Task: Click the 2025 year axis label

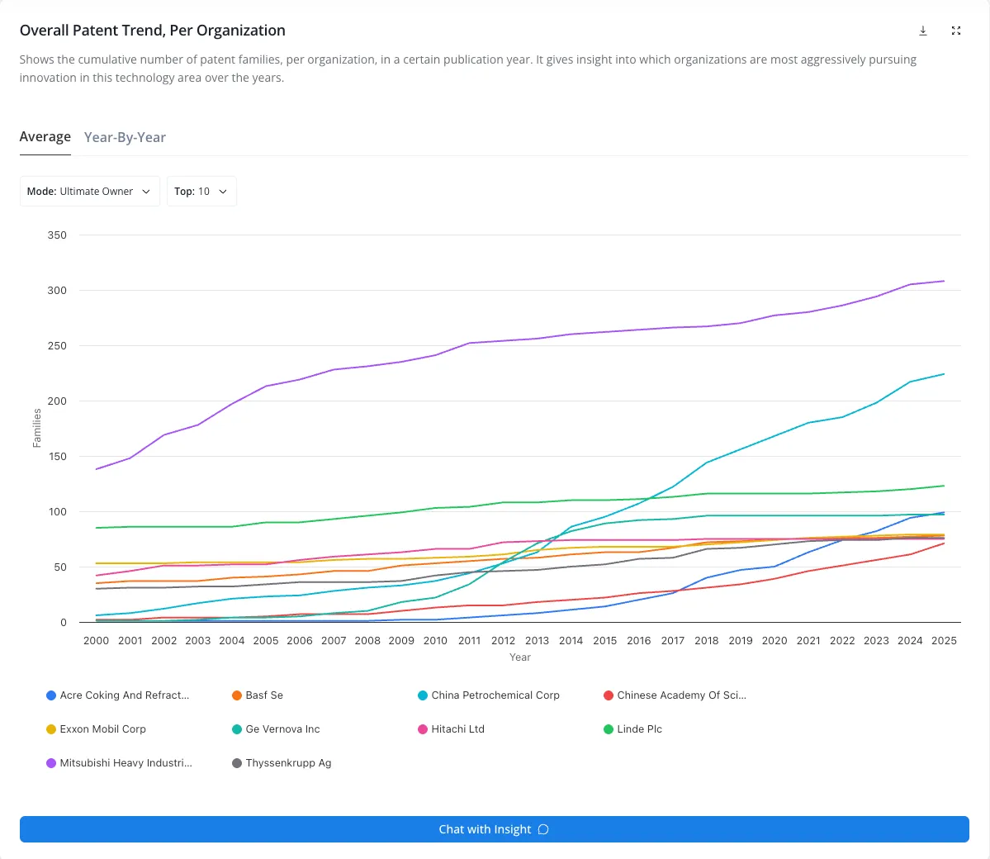Action: point(944,640)
